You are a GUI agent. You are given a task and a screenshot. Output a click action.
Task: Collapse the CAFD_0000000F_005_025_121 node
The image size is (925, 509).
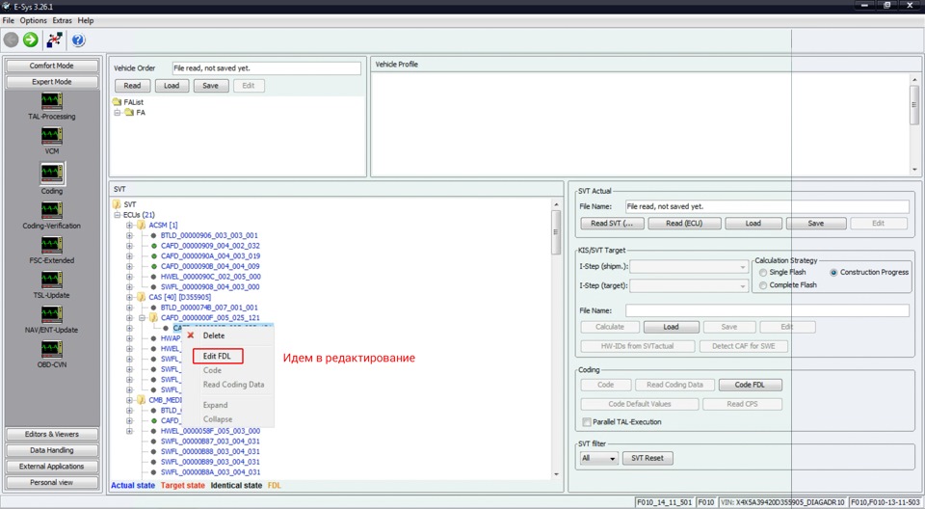coord(142,318)
